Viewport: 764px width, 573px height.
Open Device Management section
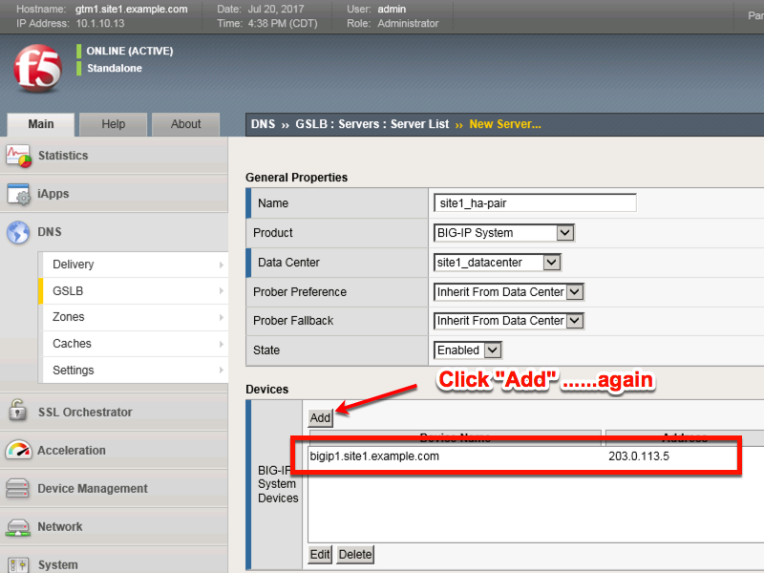coord(93,488)
